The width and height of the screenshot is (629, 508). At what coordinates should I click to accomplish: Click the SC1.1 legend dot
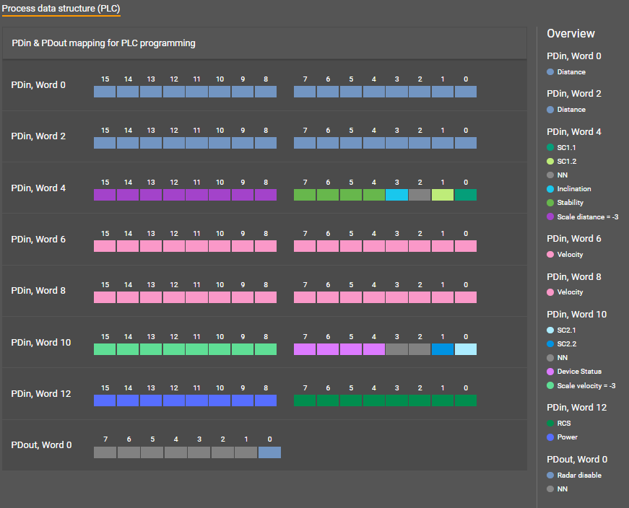550,147
